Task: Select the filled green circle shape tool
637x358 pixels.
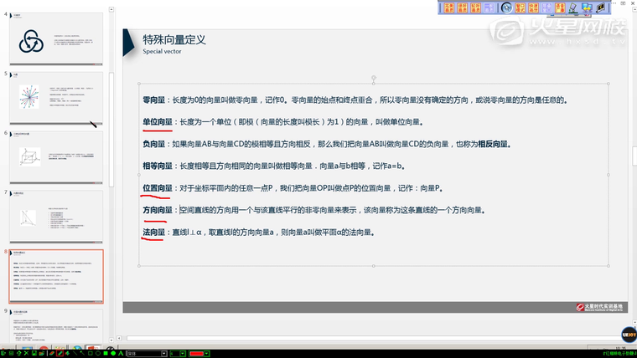Action: 113,353
